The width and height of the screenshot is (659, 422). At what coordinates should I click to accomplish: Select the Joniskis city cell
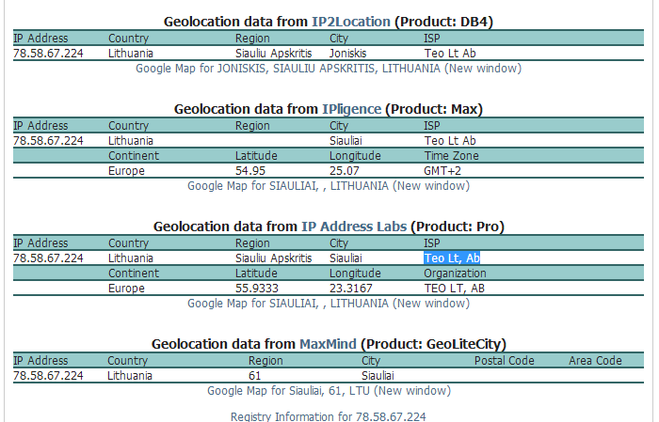click(348, 54)
